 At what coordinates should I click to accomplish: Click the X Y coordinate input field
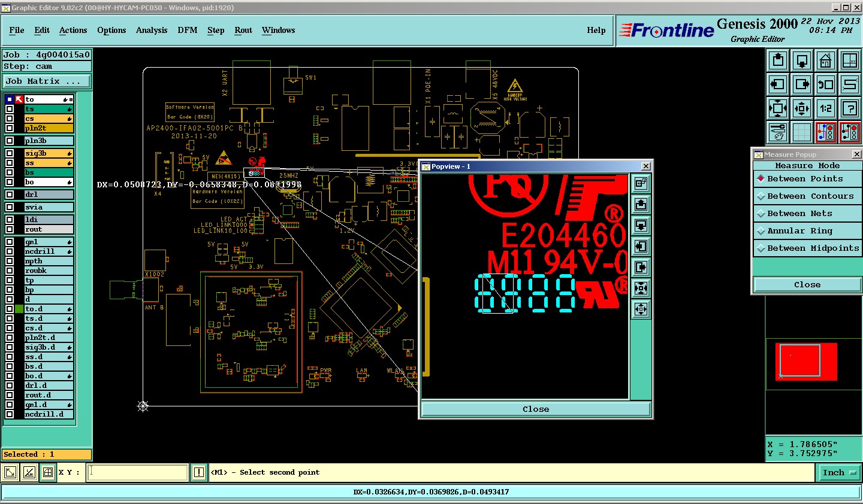point(137,473)
